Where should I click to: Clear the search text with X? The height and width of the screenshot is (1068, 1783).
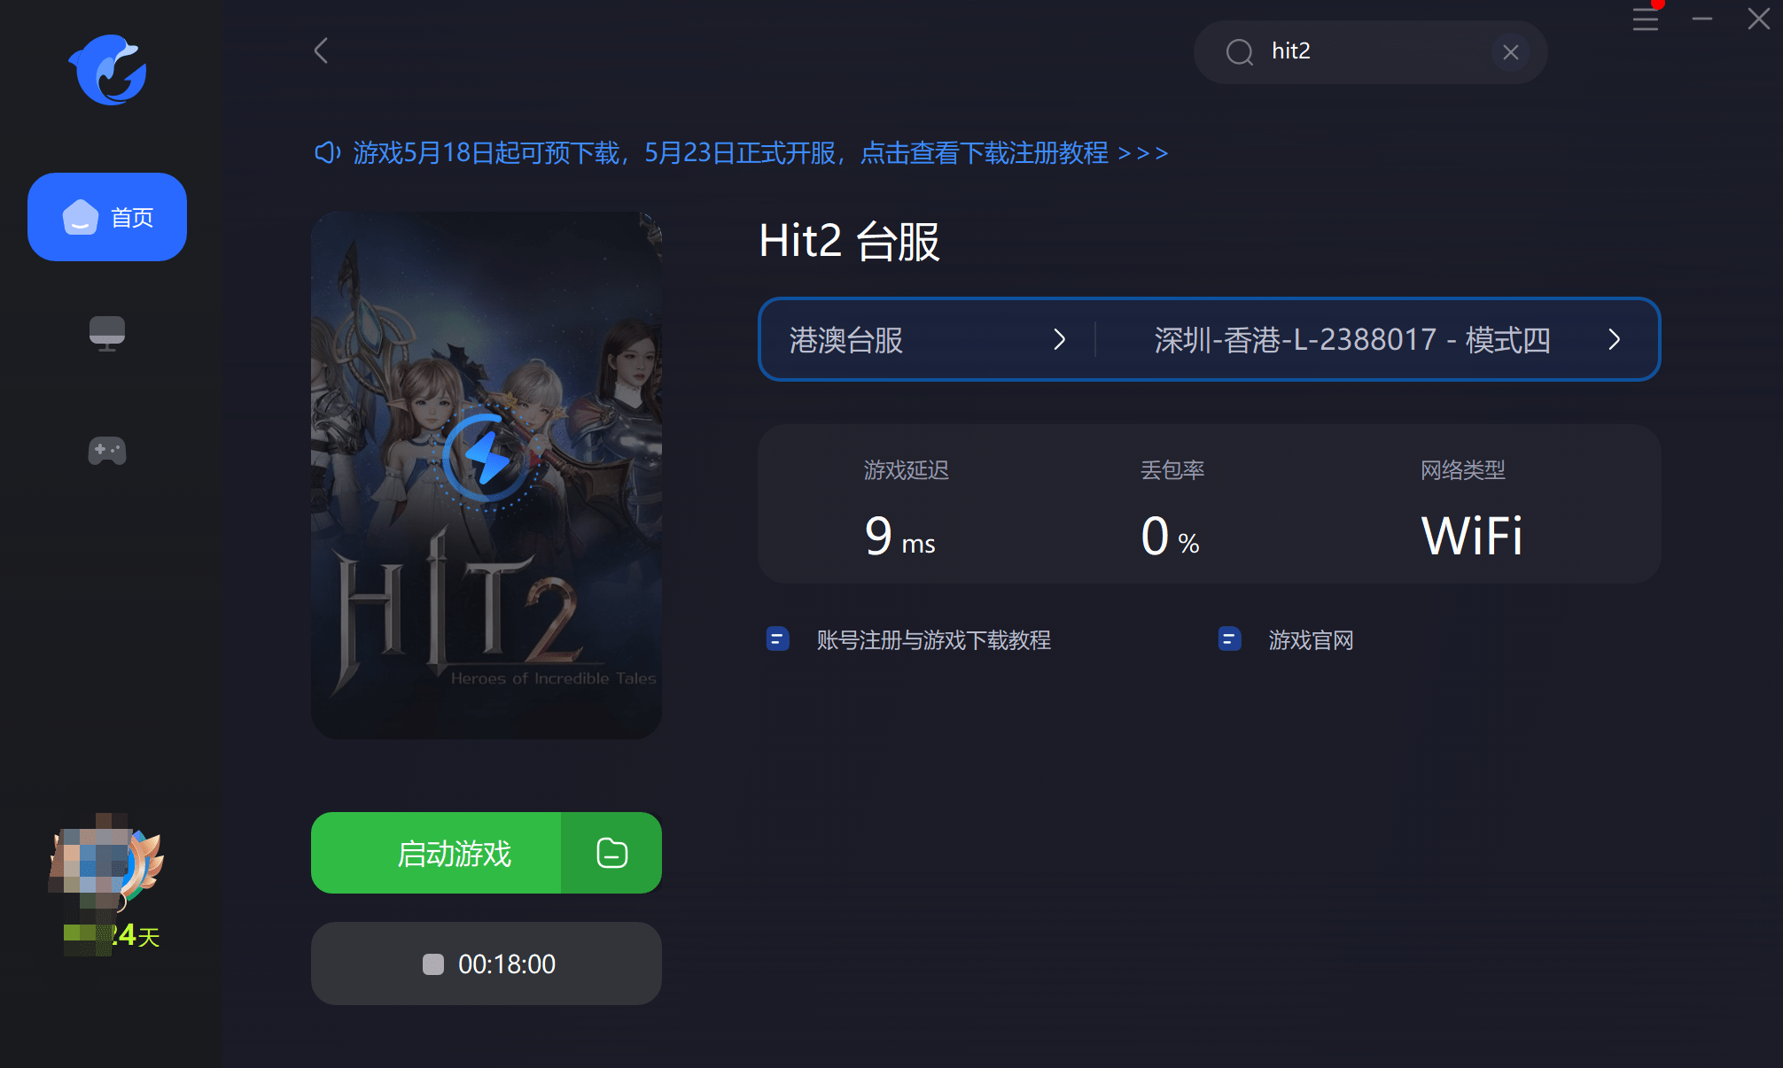pos(1511,52)
